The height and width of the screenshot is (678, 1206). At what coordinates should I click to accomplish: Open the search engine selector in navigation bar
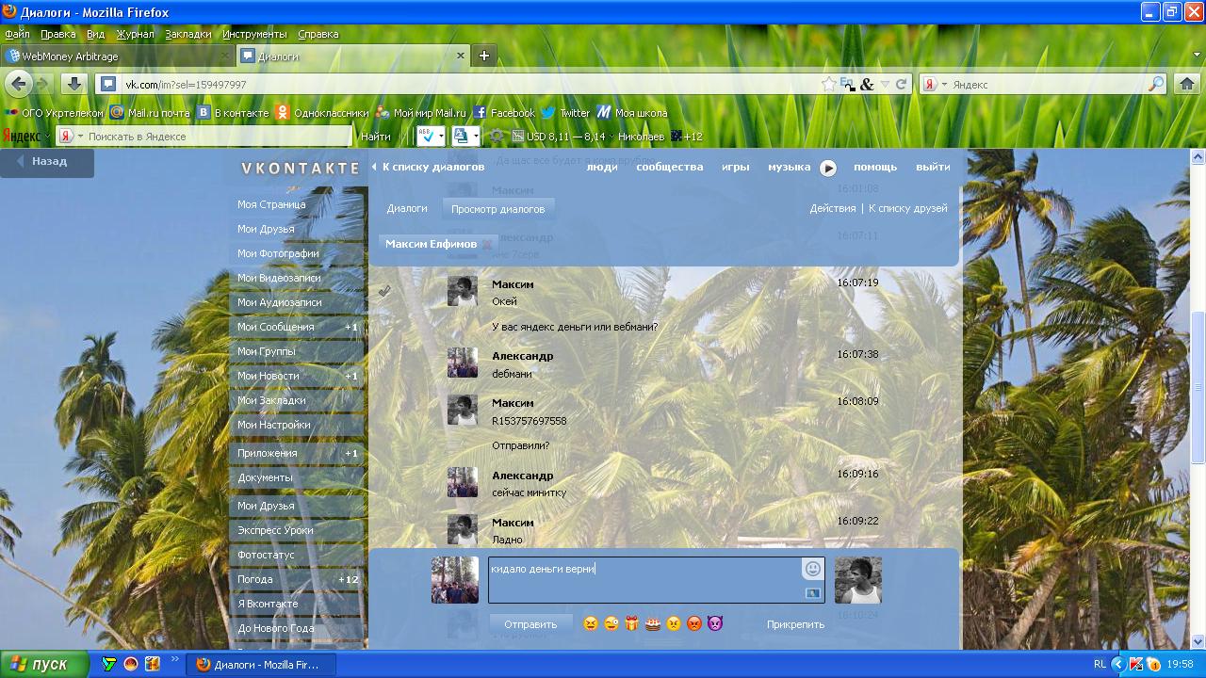[x=936, y=84]
